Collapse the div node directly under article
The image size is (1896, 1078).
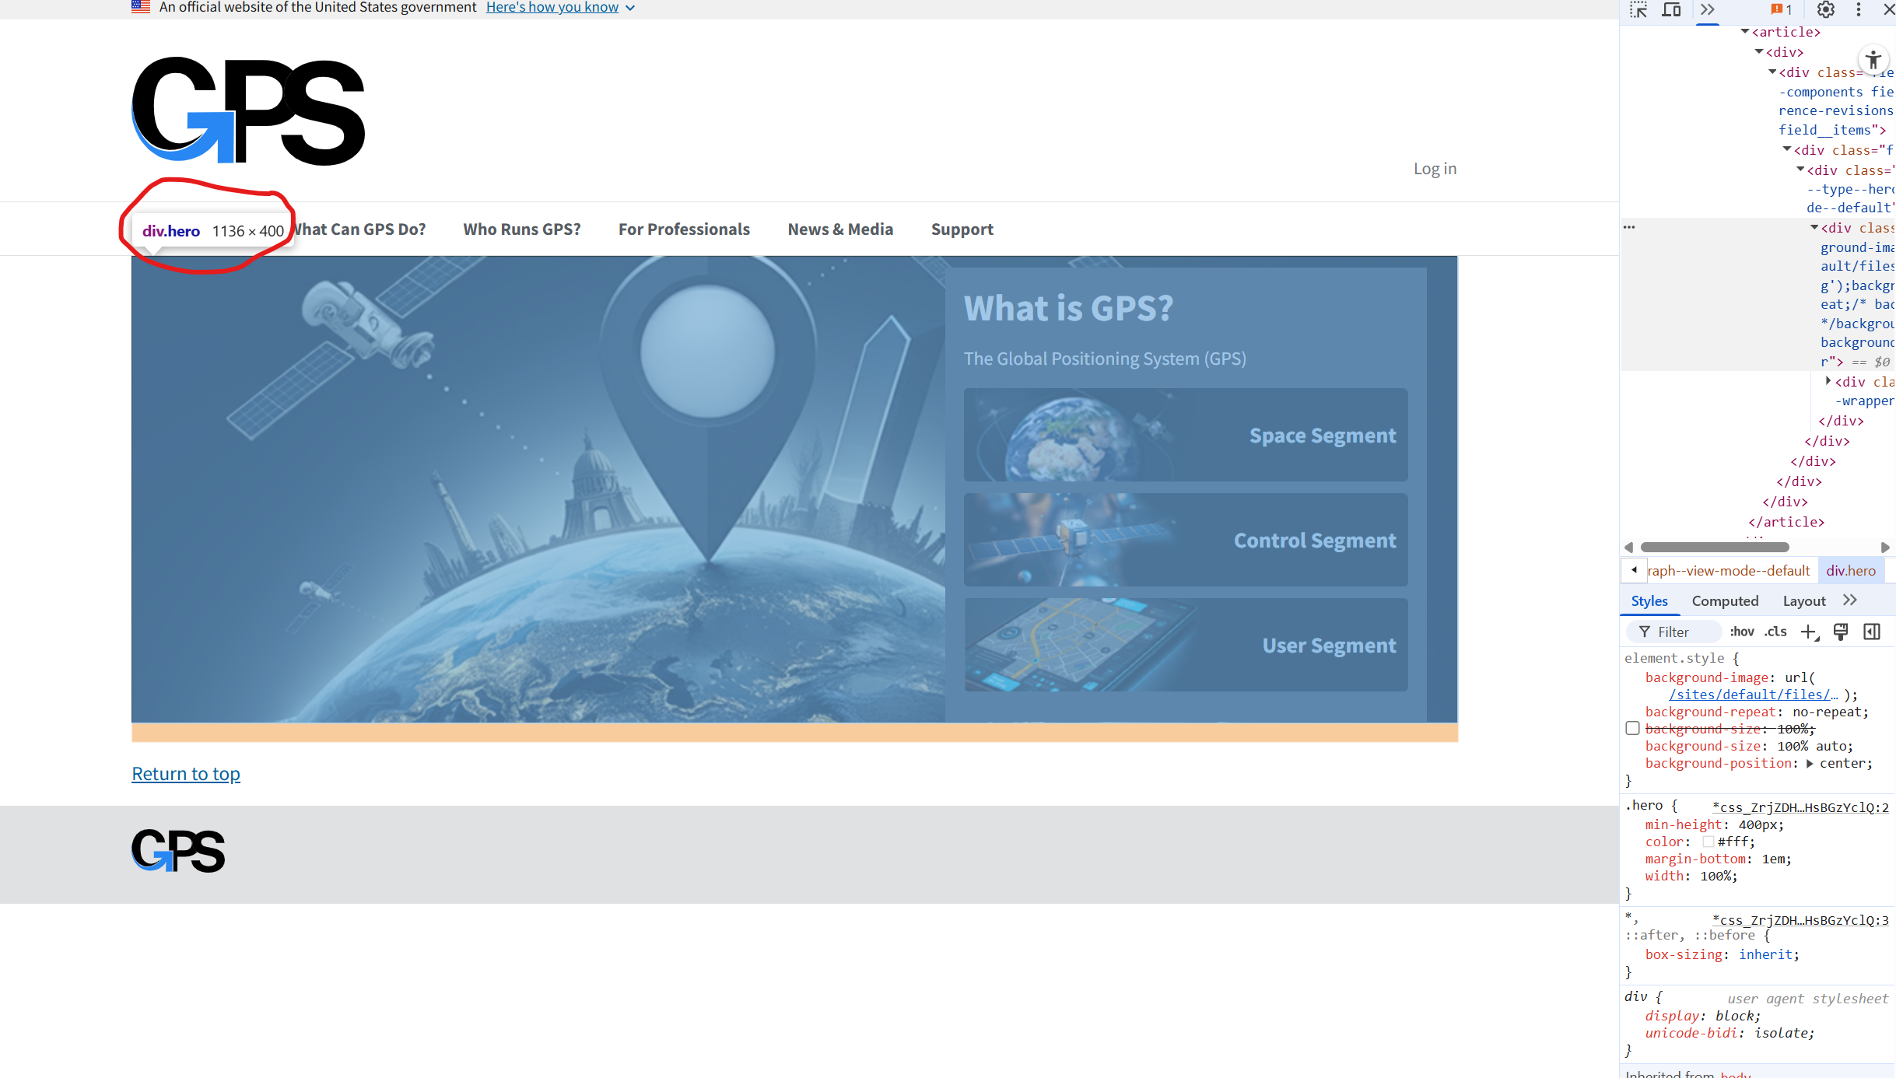tap(1759, 52)
